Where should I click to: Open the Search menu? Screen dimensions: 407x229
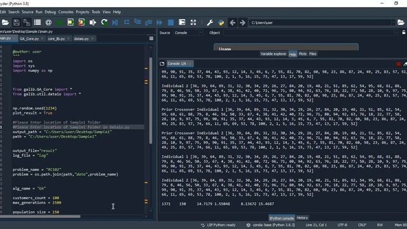[x=14, y=12]
